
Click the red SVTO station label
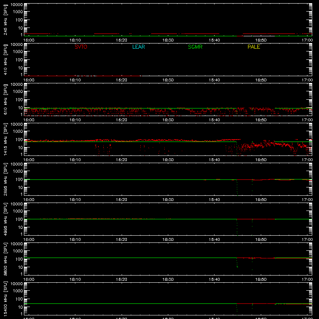point(81,47)
